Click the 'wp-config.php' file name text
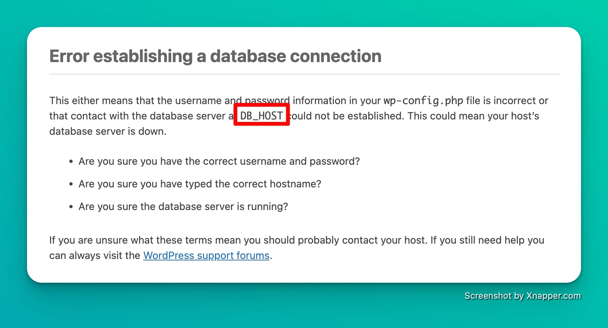The width and height of the screenshot is (608, 328). pyautogui.click(x=423, y=100)
